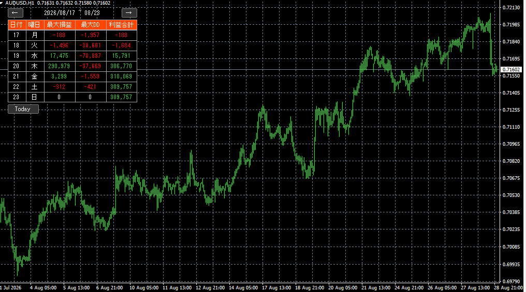This screenshot has height=292, width=526.
Task: Select the 日付 column header
Action: click(17, 25)
